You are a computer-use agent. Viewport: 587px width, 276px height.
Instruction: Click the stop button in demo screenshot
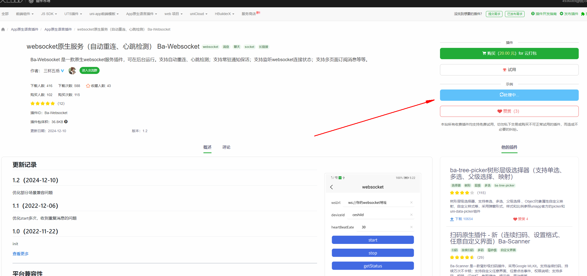[x=373, y=253]
